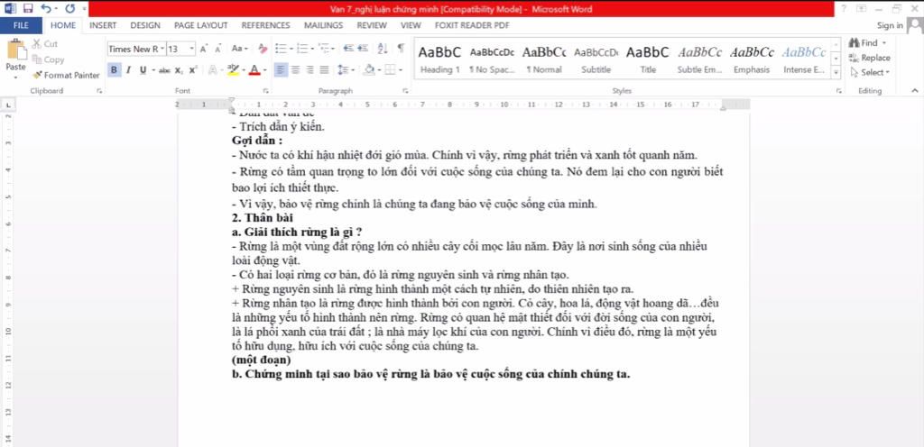Toggle subscript formatting
Viewport: 924px width, 447px height.
click(x=178, y=70)
